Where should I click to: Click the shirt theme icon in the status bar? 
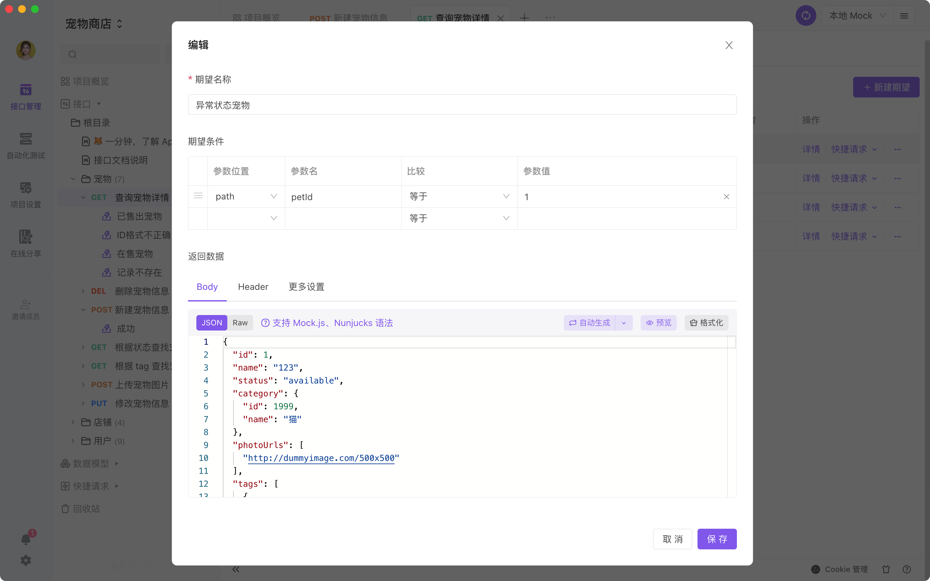click(x=886, y=569)
